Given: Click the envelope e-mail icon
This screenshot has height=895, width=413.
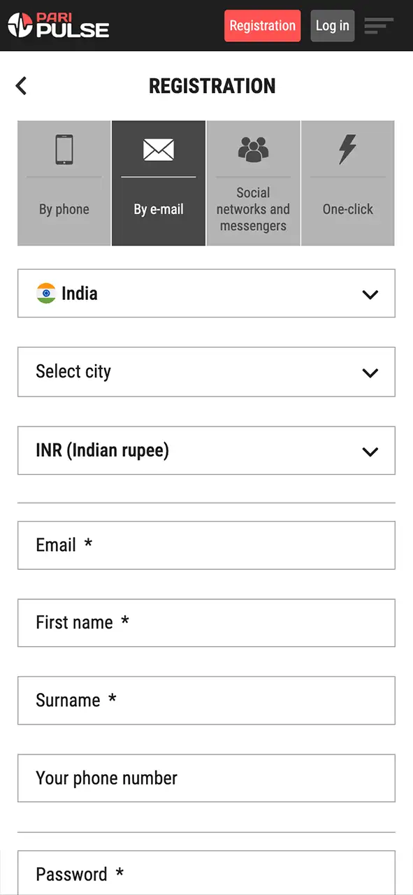Looking at the screenshot, I should [159, 150].
